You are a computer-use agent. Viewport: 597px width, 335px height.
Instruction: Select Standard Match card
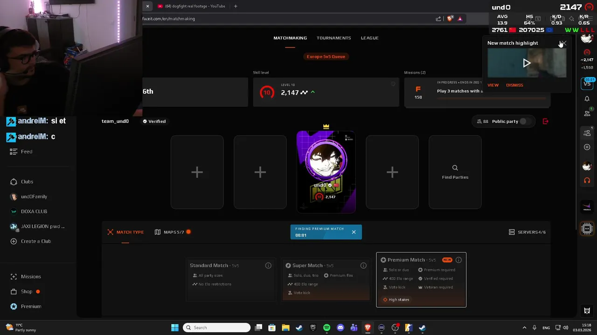(231, 280)
